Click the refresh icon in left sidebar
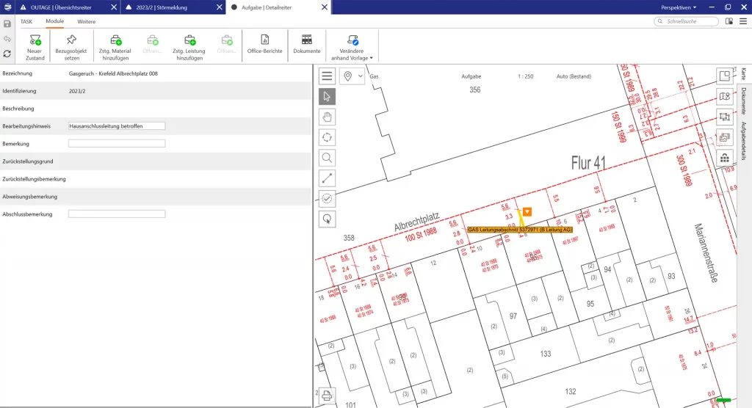Viewport: 752px width, 408px height. [7, 54]
